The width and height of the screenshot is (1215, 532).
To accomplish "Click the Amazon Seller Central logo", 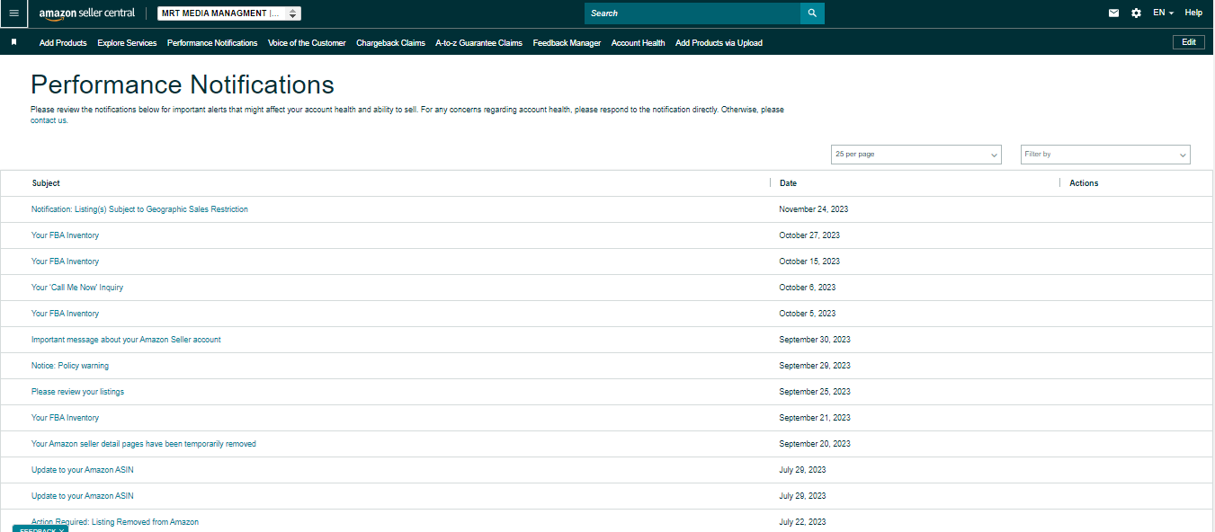I will click(87, 13).
